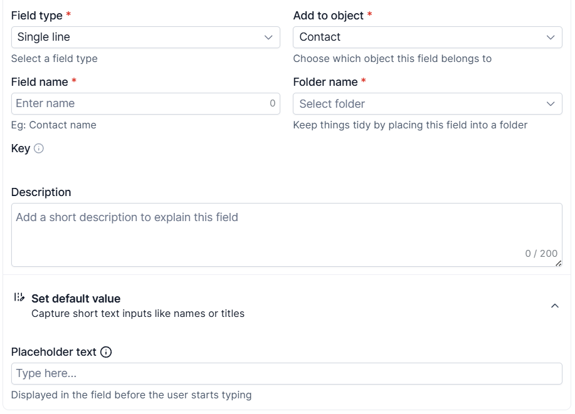Click the 'Key' label text
The image size is (575, 414).
(21, 148)
